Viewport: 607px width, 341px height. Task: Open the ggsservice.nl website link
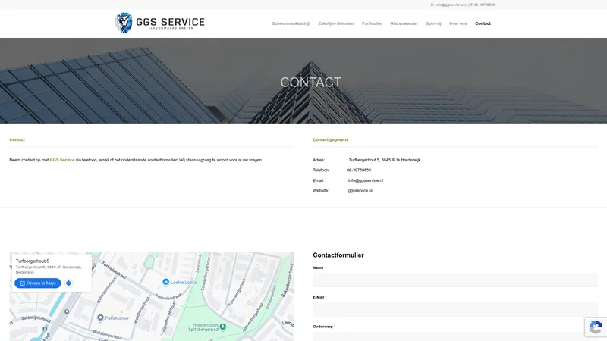360,191
